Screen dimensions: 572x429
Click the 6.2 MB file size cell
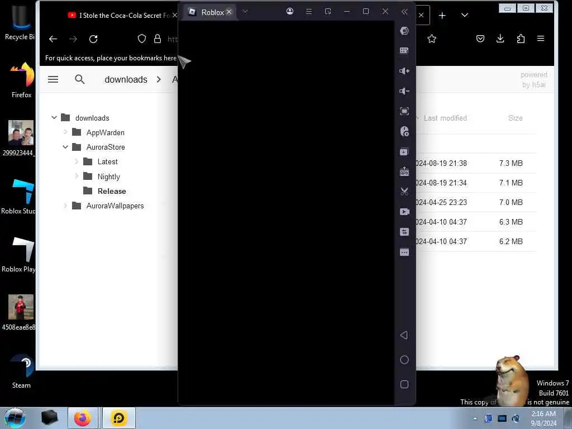pyautogui.click(x=511, y=241)
